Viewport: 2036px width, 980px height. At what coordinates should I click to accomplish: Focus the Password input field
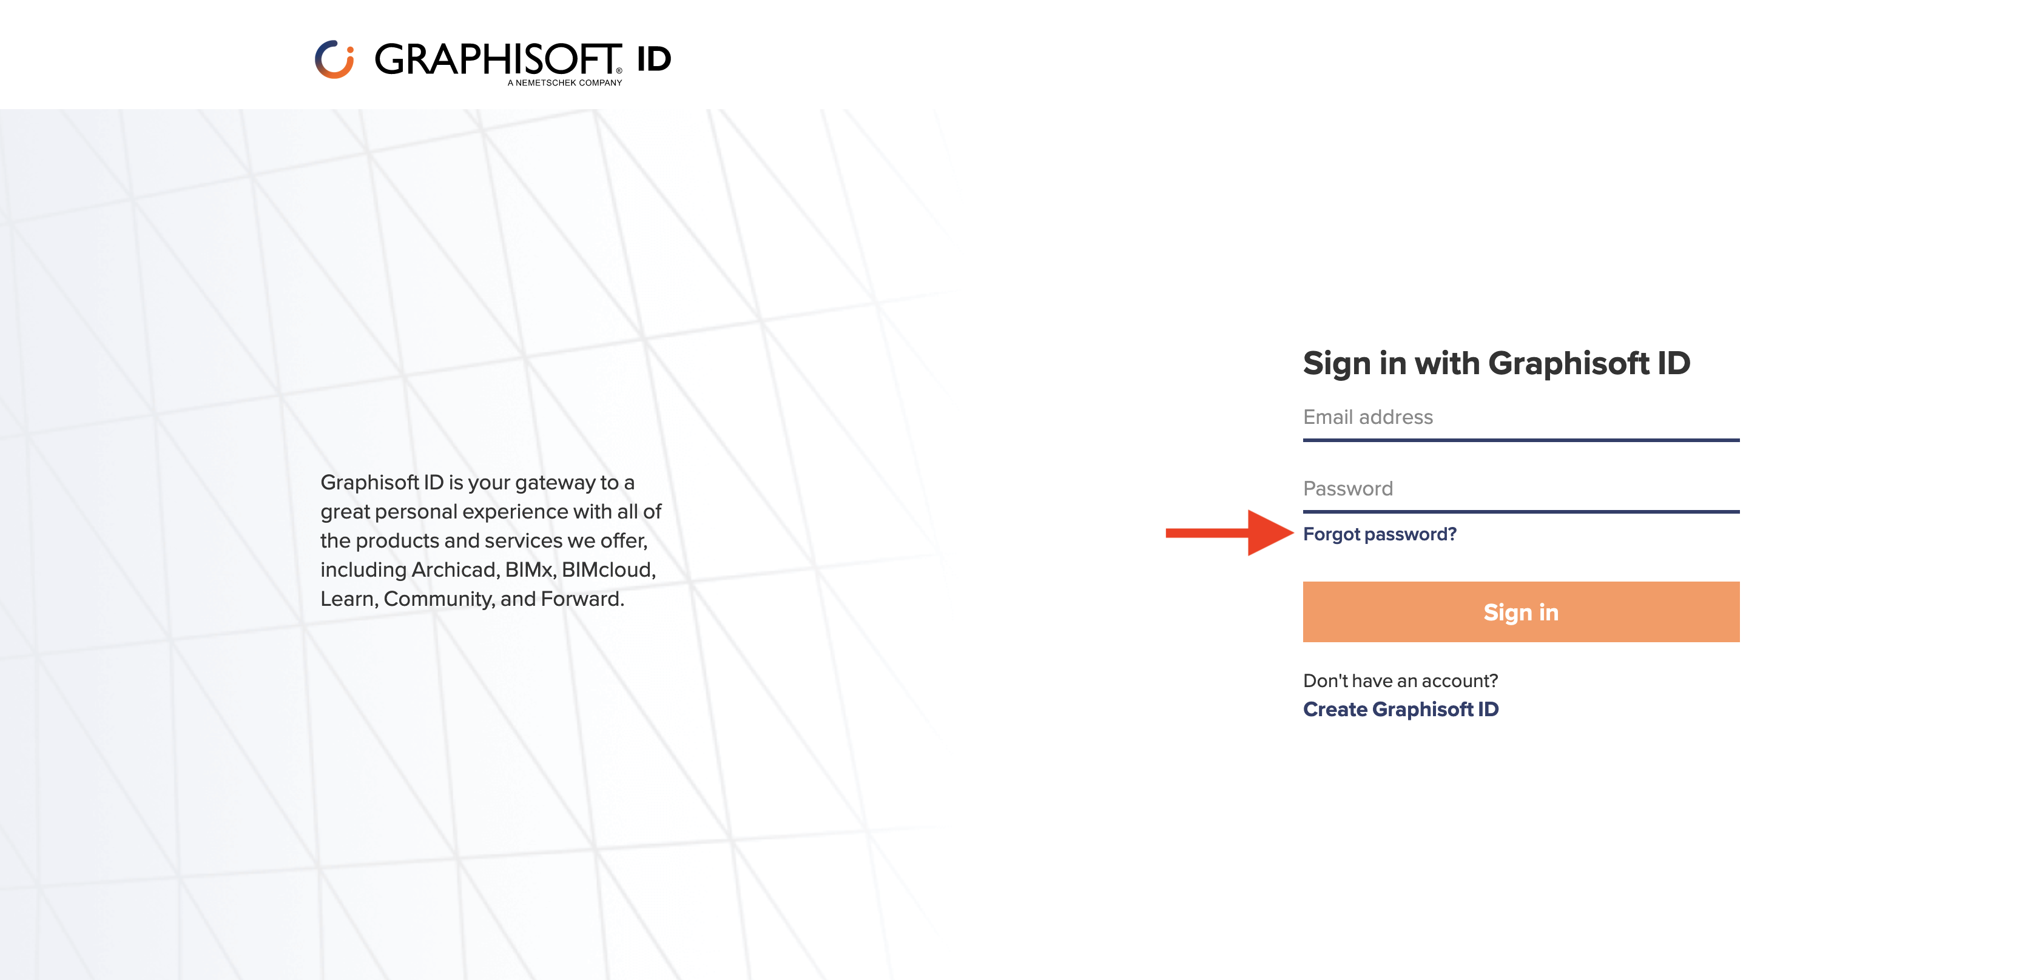tap(1520, 489)
